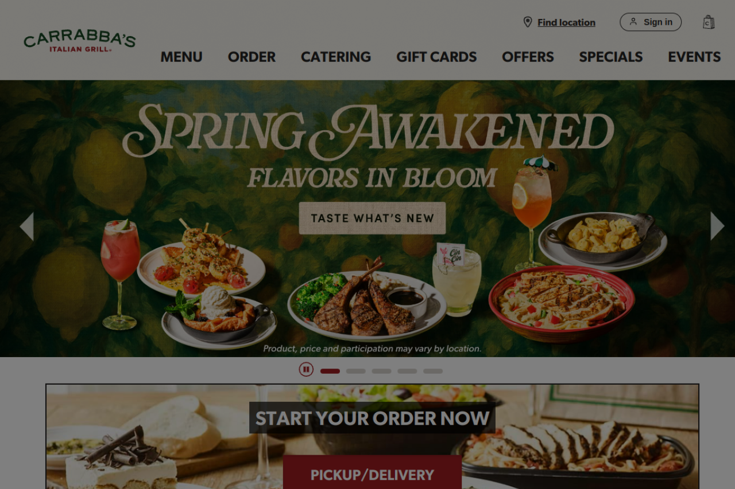Select the fourth carousel slide indicator
The image size is (735, 489).
[x=407, y=371]
